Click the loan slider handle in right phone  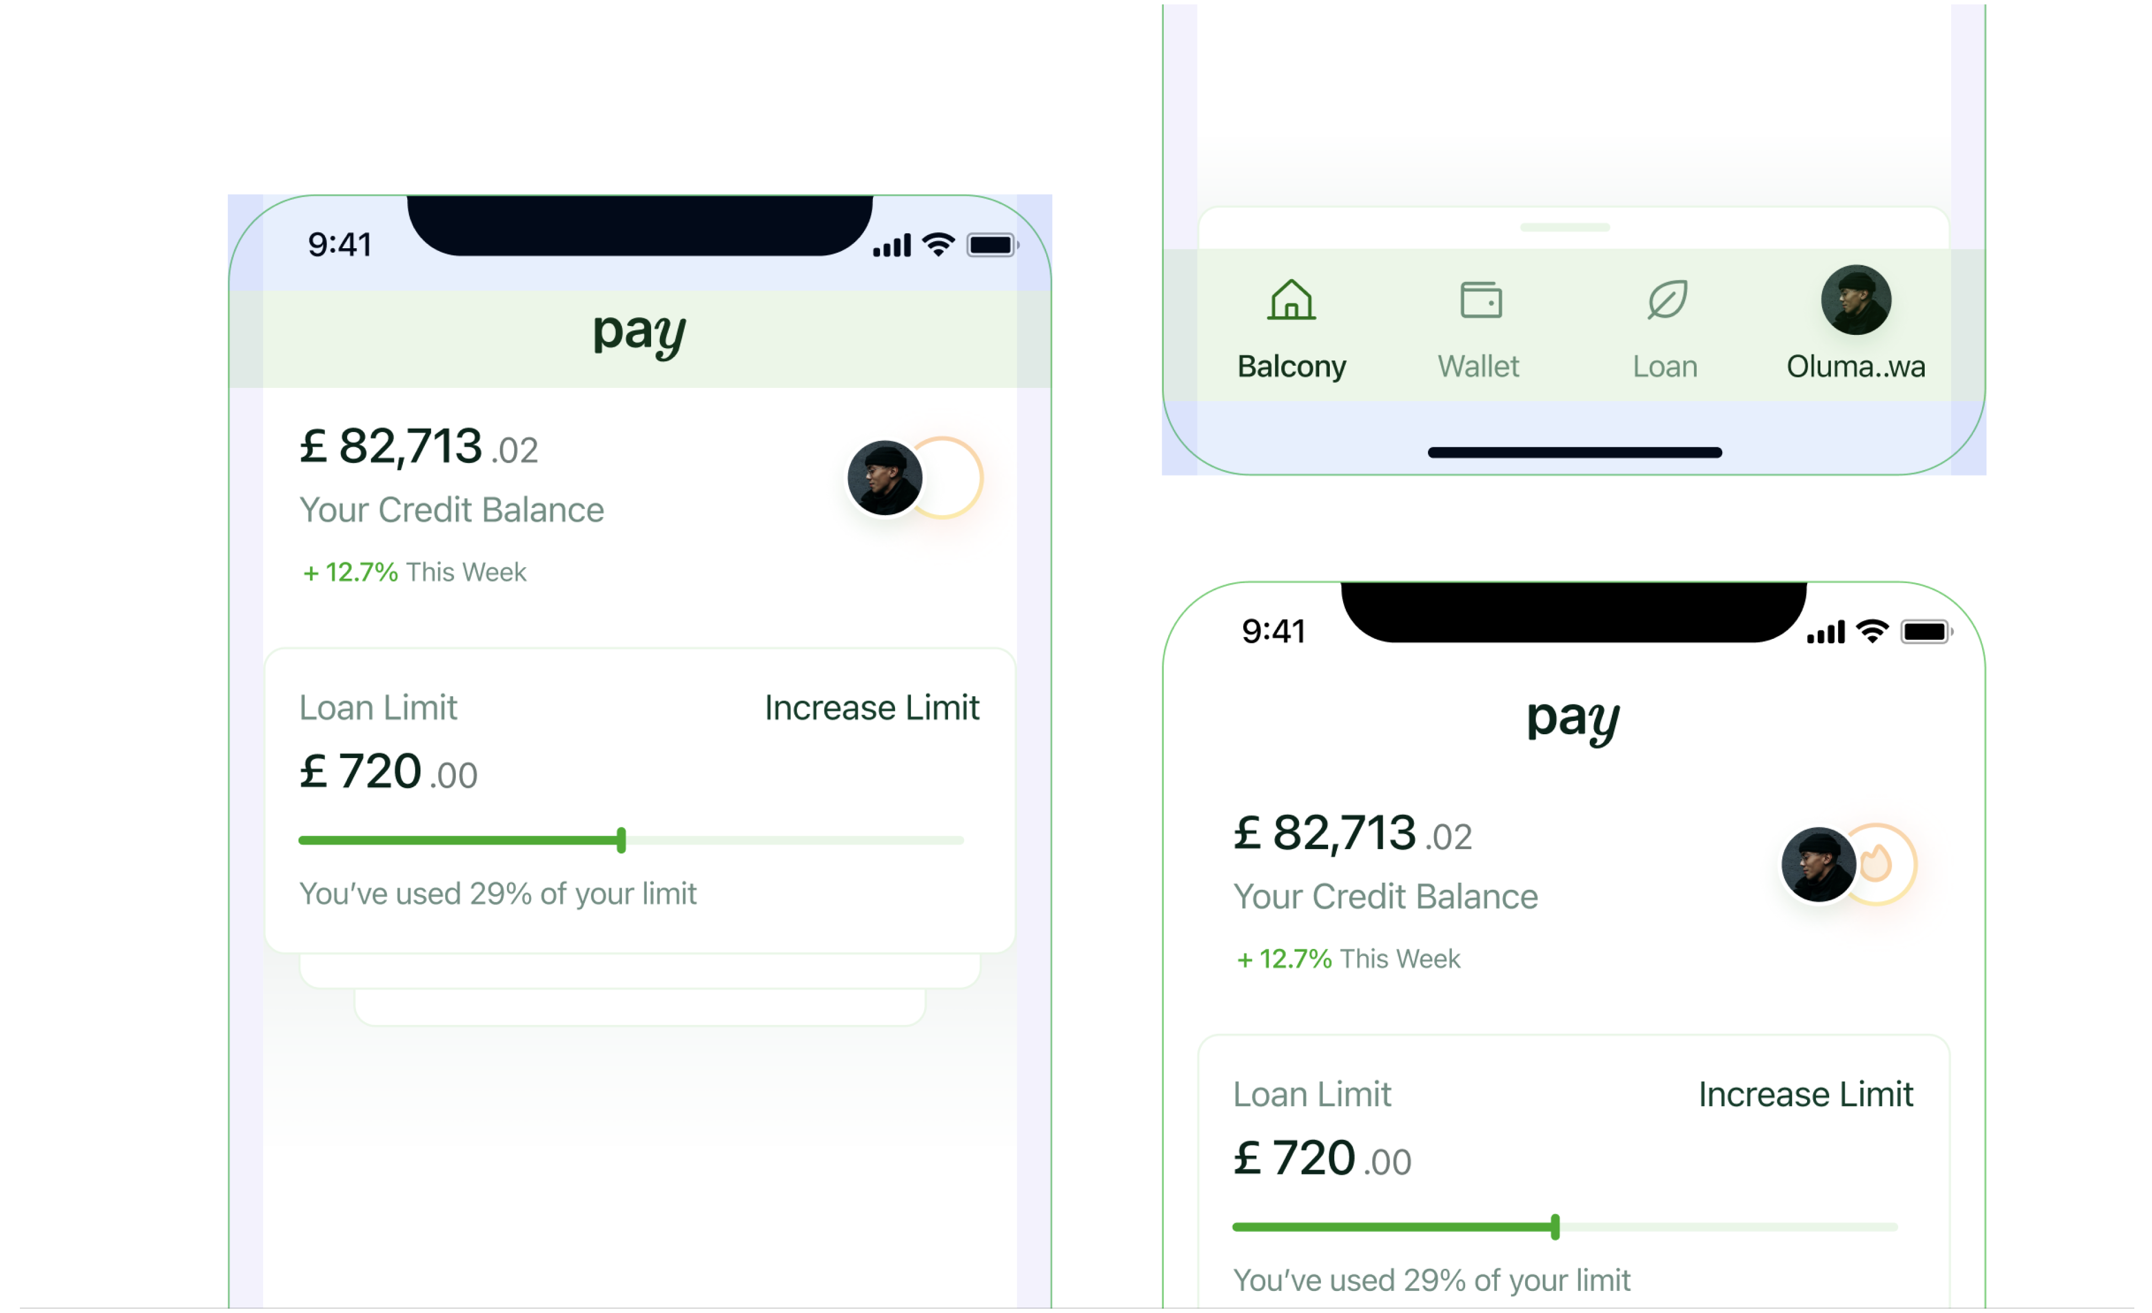point(1554,1226)
